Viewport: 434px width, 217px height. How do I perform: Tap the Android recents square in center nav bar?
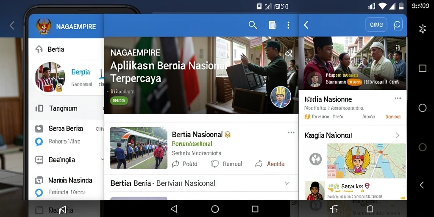255,209
